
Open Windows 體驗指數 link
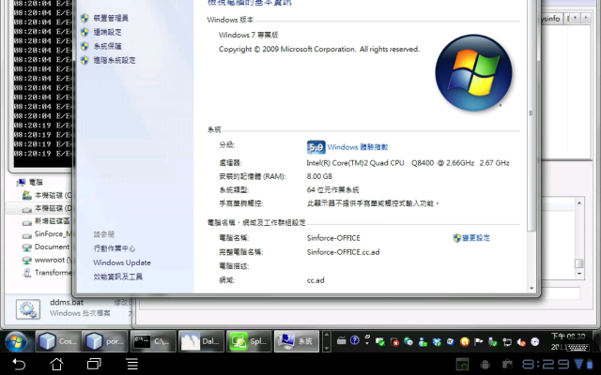click(358, 147)
